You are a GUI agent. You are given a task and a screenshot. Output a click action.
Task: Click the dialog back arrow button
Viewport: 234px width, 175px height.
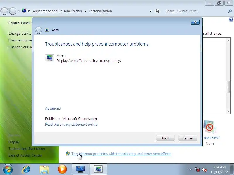click(38, 30)
